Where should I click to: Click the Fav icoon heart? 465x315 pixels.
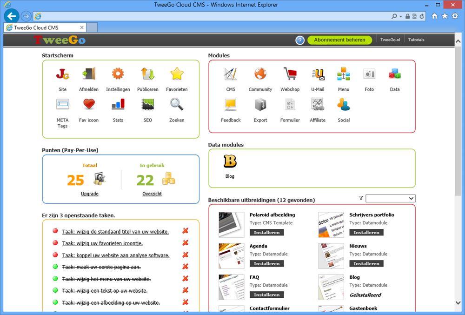(x=89, y=104)
